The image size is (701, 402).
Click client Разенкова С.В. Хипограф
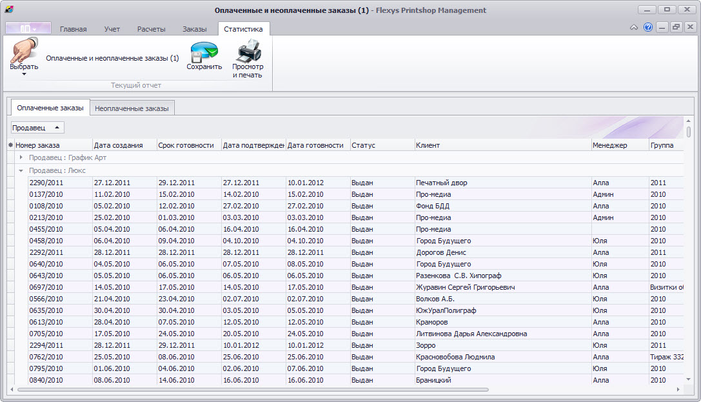pos(503,276)
